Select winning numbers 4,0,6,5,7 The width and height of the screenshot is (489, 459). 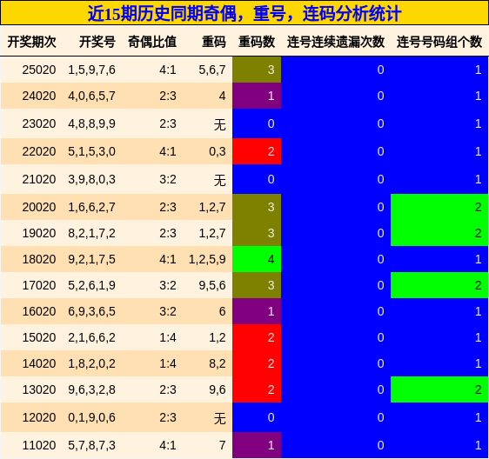pos(91,96)
